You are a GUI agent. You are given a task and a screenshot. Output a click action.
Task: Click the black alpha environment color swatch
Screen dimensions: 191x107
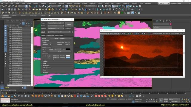pos(68,49)
